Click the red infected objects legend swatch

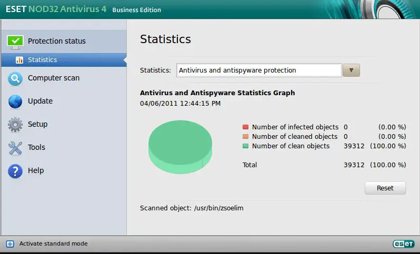click(x=245, y=127)
